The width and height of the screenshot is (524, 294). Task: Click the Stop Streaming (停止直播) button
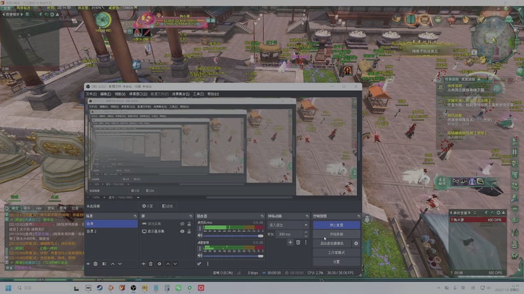click(x=337, y=225)
